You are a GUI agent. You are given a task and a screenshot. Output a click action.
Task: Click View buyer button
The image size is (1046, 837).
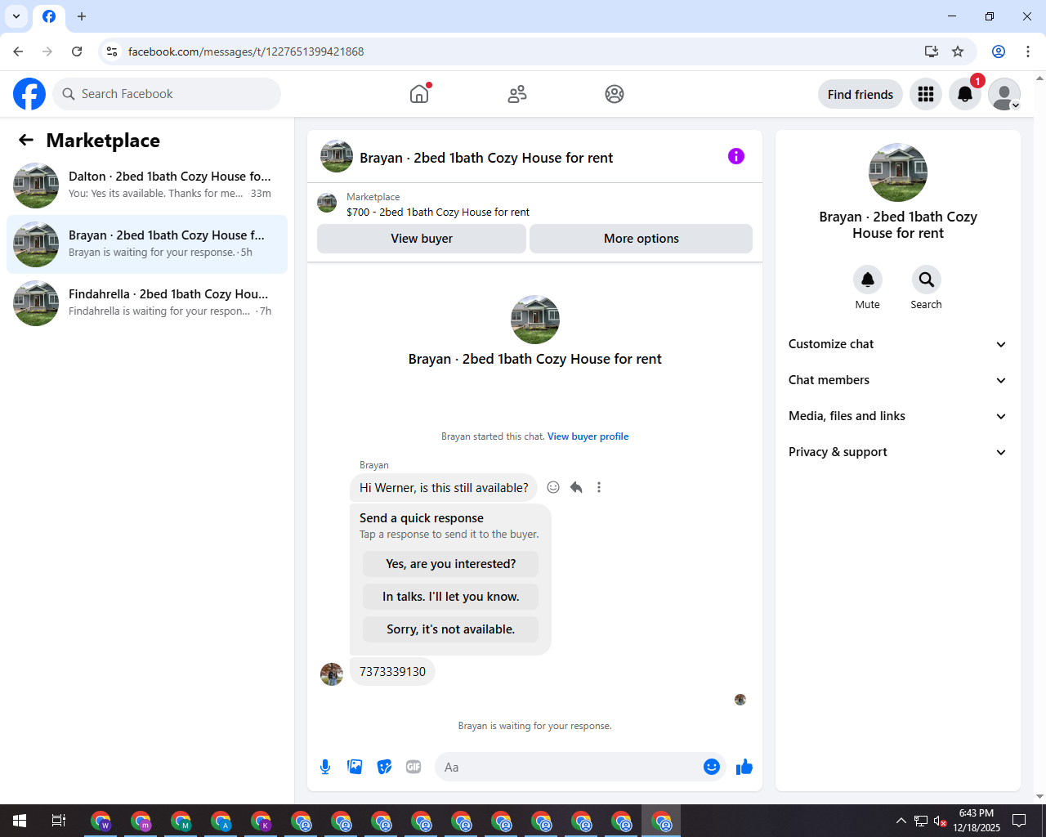(422, 239)
